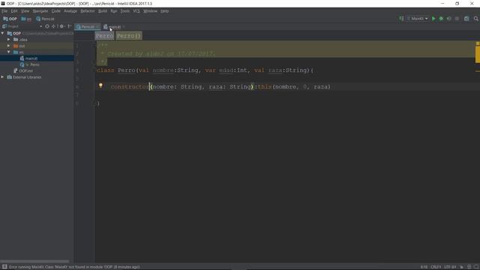Screen dimensions: 480x270
Task: Expand the out folder
Action: click(8, 46)
